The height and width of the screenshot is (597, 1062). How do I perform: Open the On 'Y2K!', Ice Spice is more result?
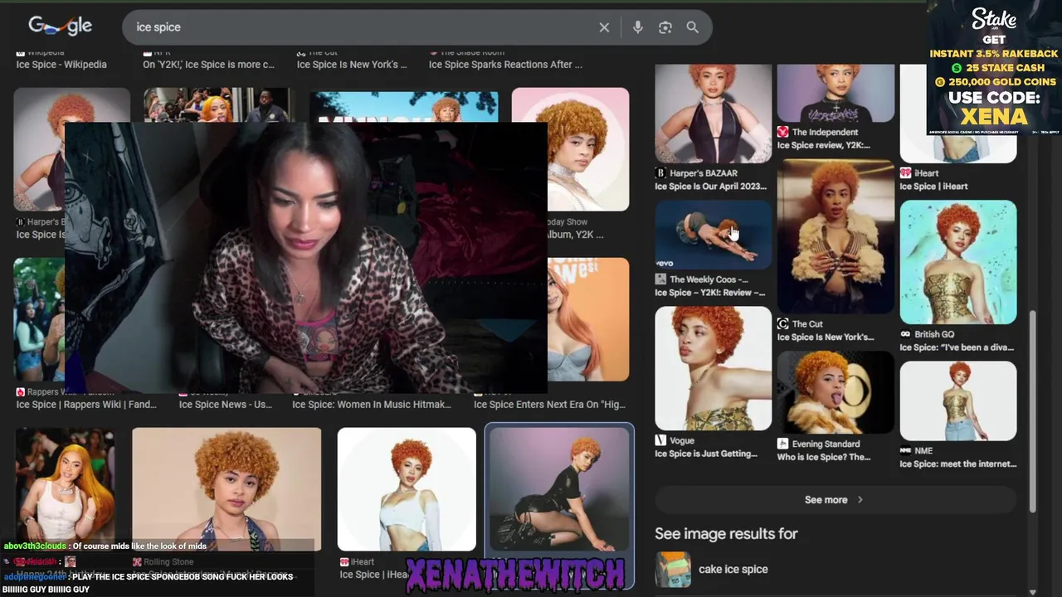click(208, 65)
